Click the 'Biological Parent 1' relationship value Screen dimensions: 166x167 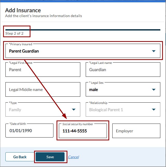tap(106, 110)
